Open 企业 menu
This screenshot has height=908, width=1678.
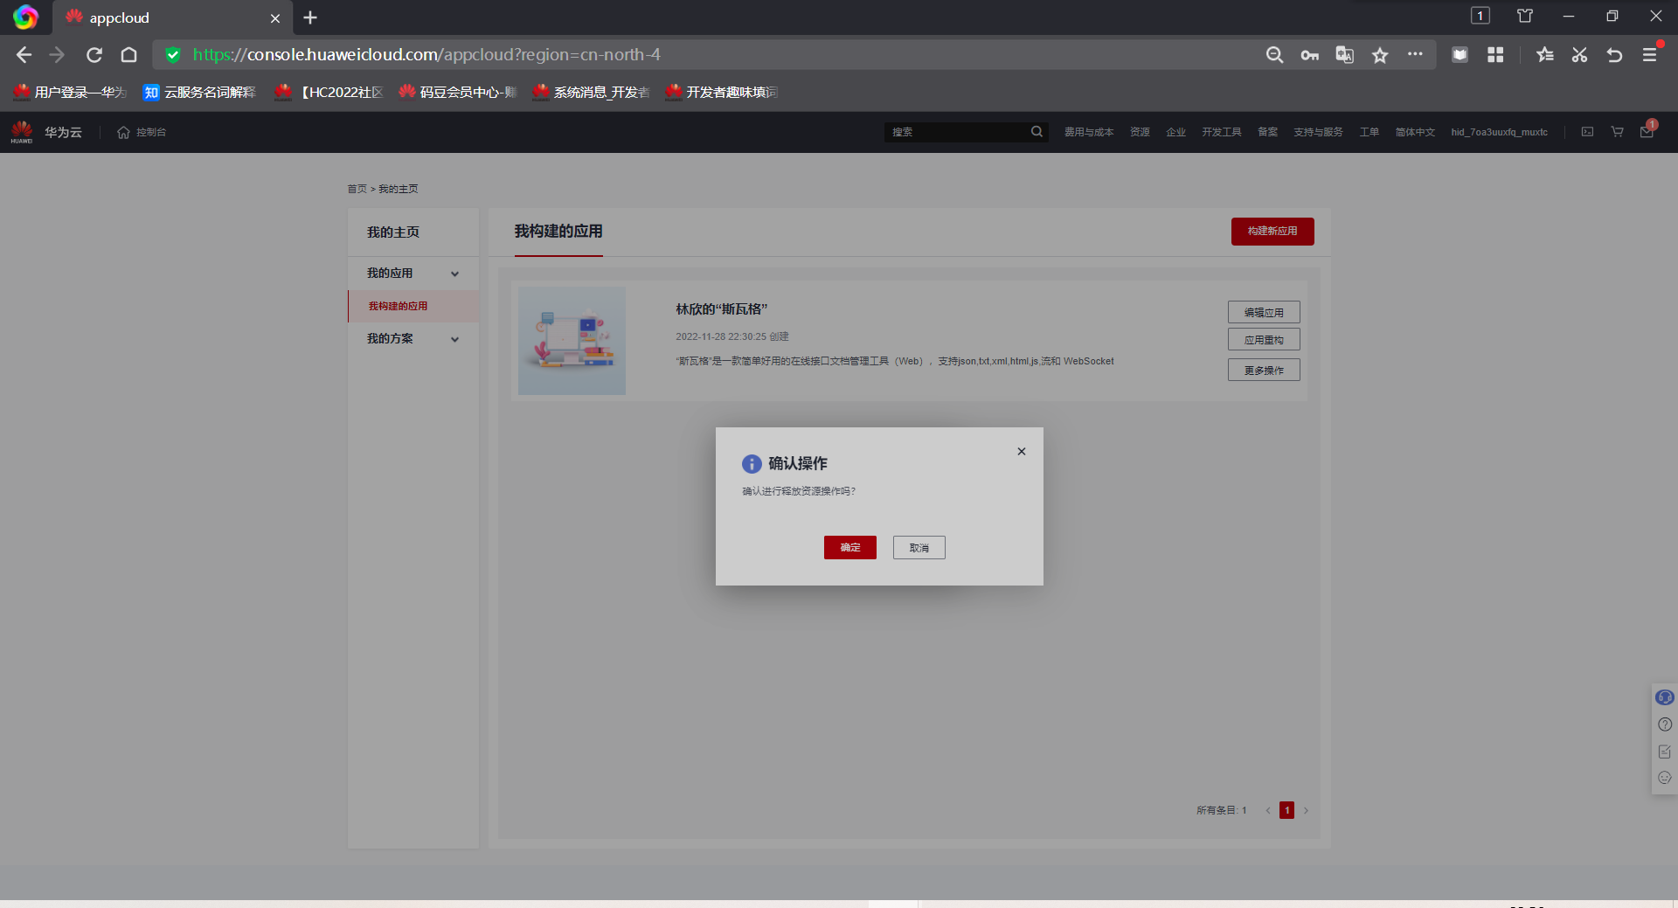pyautogui.click(x=1175, y=132)
